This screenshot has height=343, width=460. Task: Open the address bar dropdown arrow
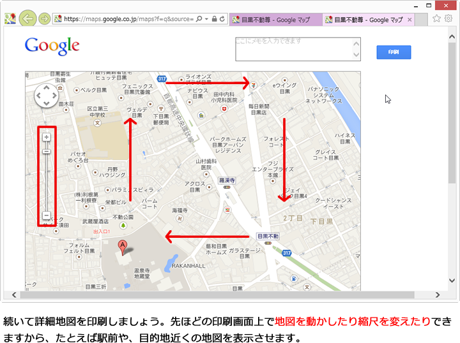point(206,19)
